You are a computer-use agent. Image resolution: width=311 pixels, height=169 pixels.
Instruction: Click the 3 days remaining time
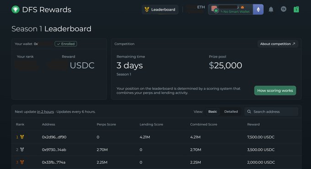[129, 65]
